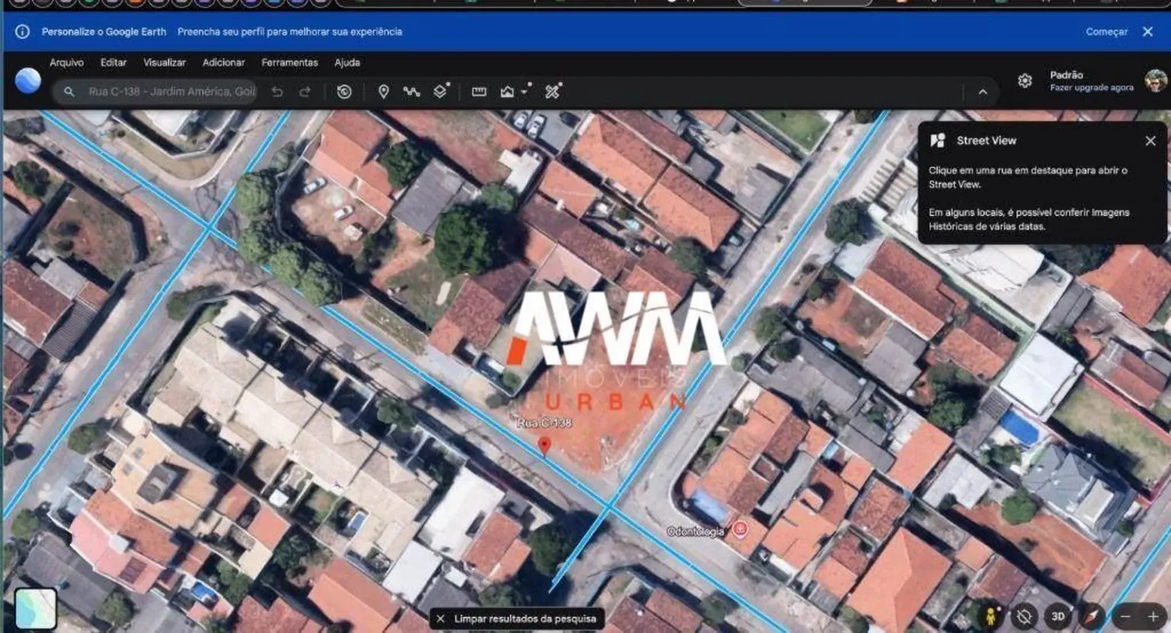Open historical imagery clock tool
The height and width of the screenshot is (633, 1171).
pyautogui.click(x=344, y=92)
